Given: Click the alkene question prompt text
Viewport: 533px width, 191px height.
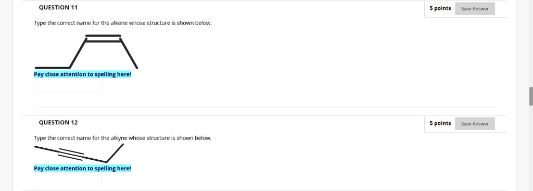Looking at the screenshot, I should tap(123, 23).
